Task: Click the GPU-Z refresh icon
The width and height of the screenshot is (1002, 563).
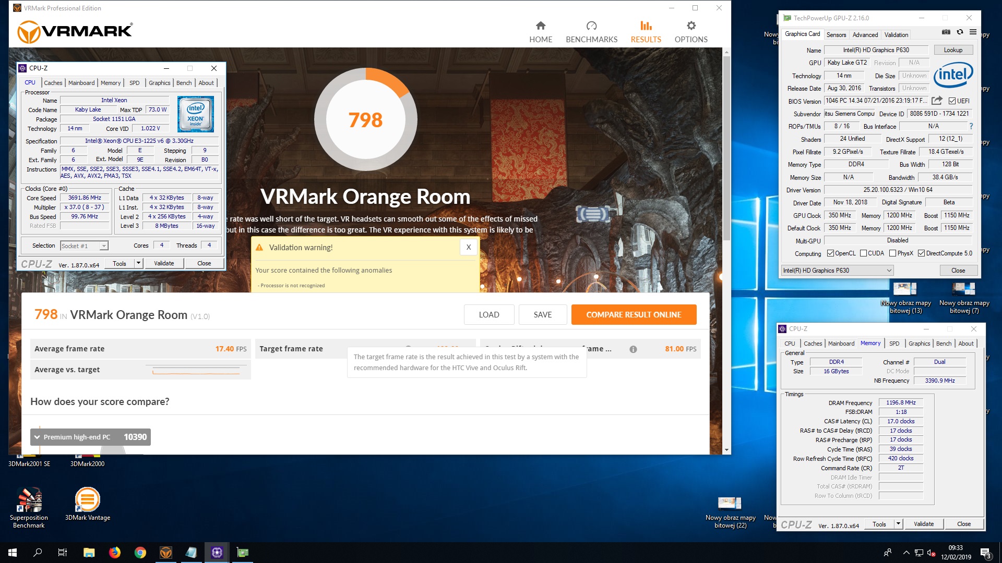Action: 959,32
